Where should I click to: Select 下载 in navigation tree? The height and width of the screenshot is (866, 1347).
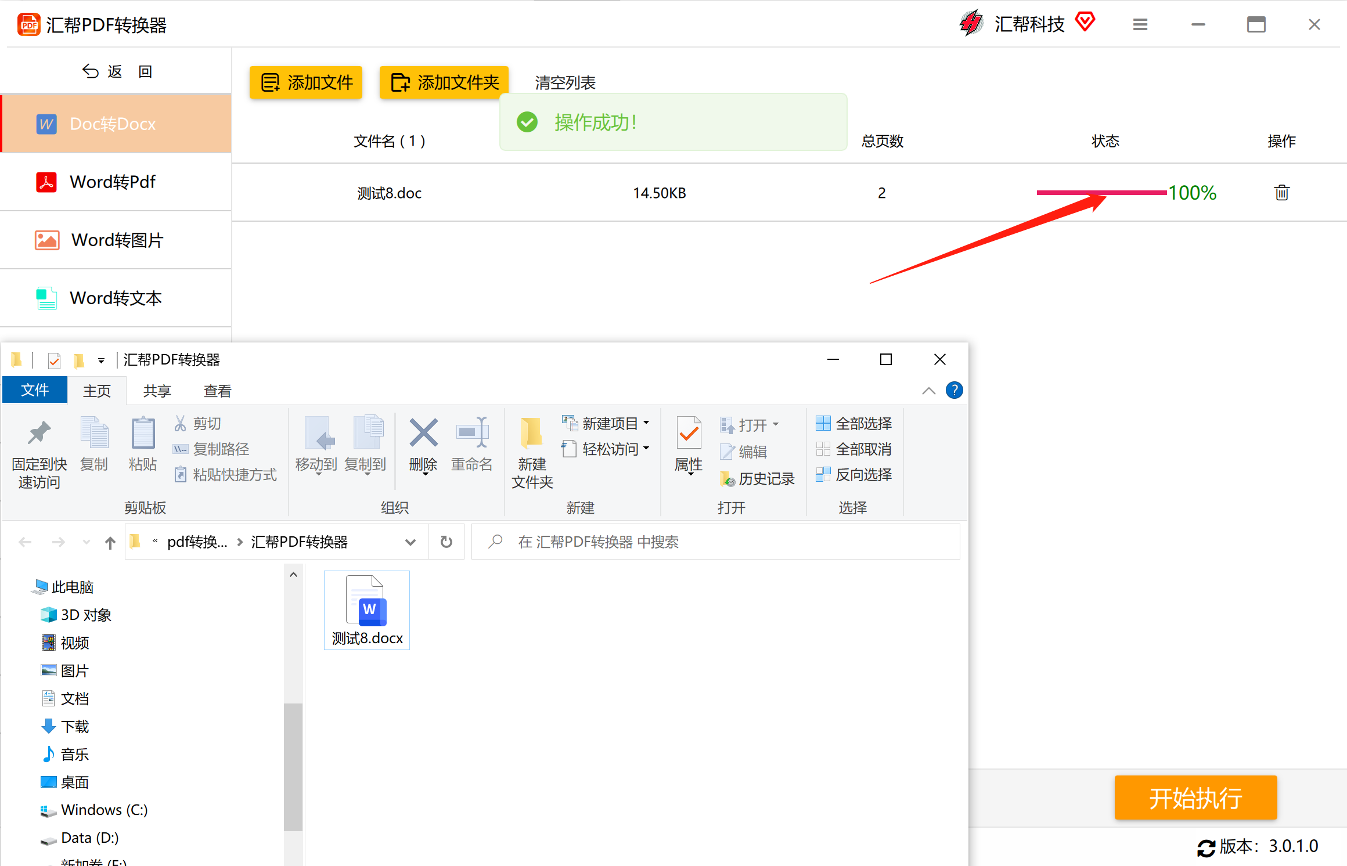click(x=65, y=727)
